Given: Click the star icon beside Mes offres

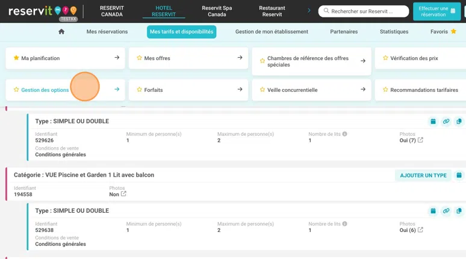Looking at the screenshot, I should (140, 58).
